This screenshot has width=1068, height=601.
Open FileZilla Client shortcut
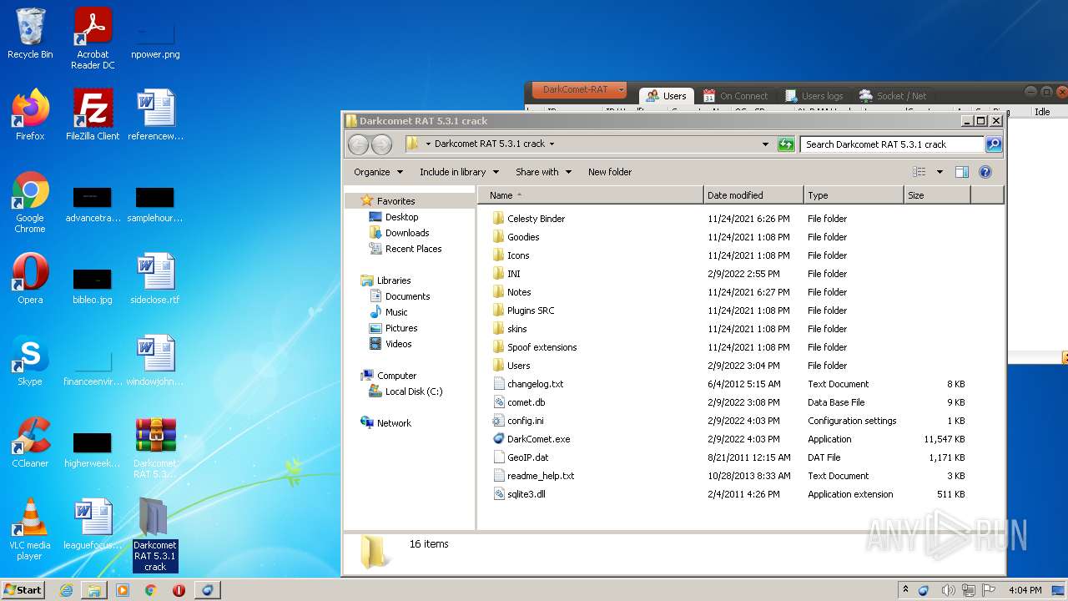coord(93,114)
